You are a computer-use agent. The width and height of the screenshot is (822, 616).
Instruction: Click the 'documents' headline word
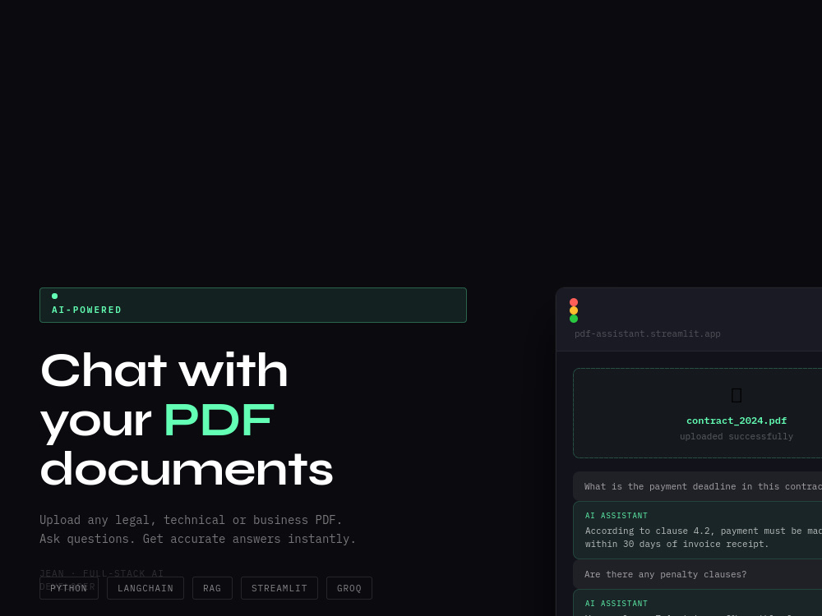coord(187,469)
